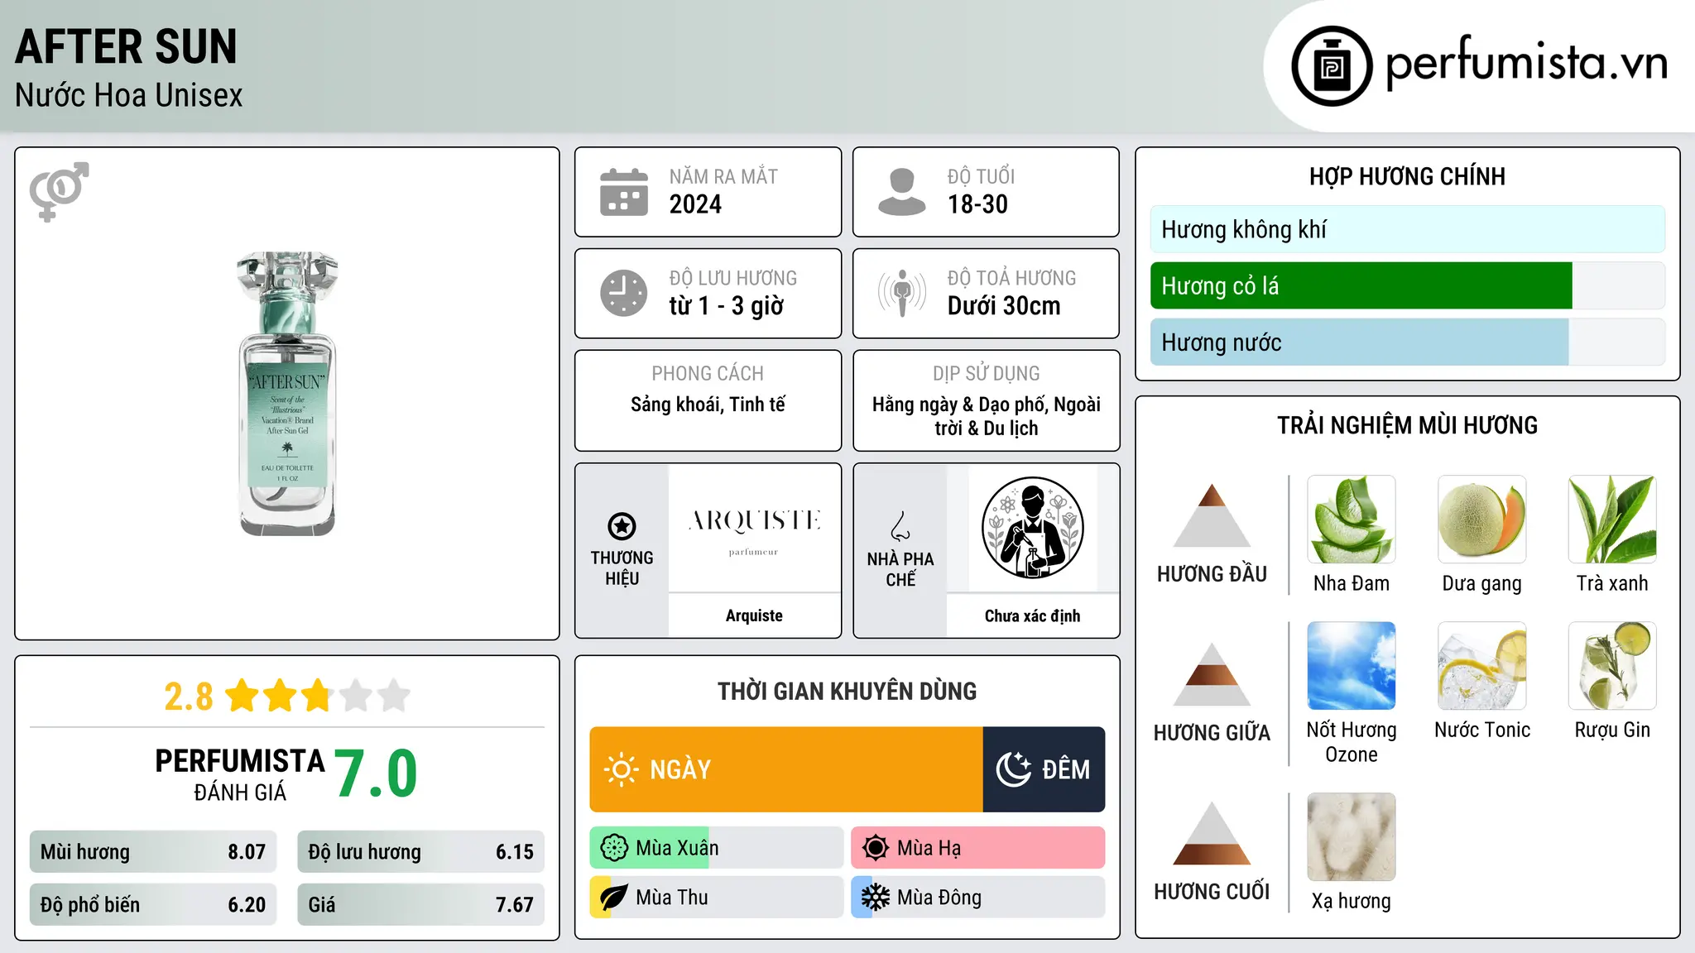The image size is (1695, 953).
Task: Select the Nước Tonic note image
Action: (x=1482, y=666)
